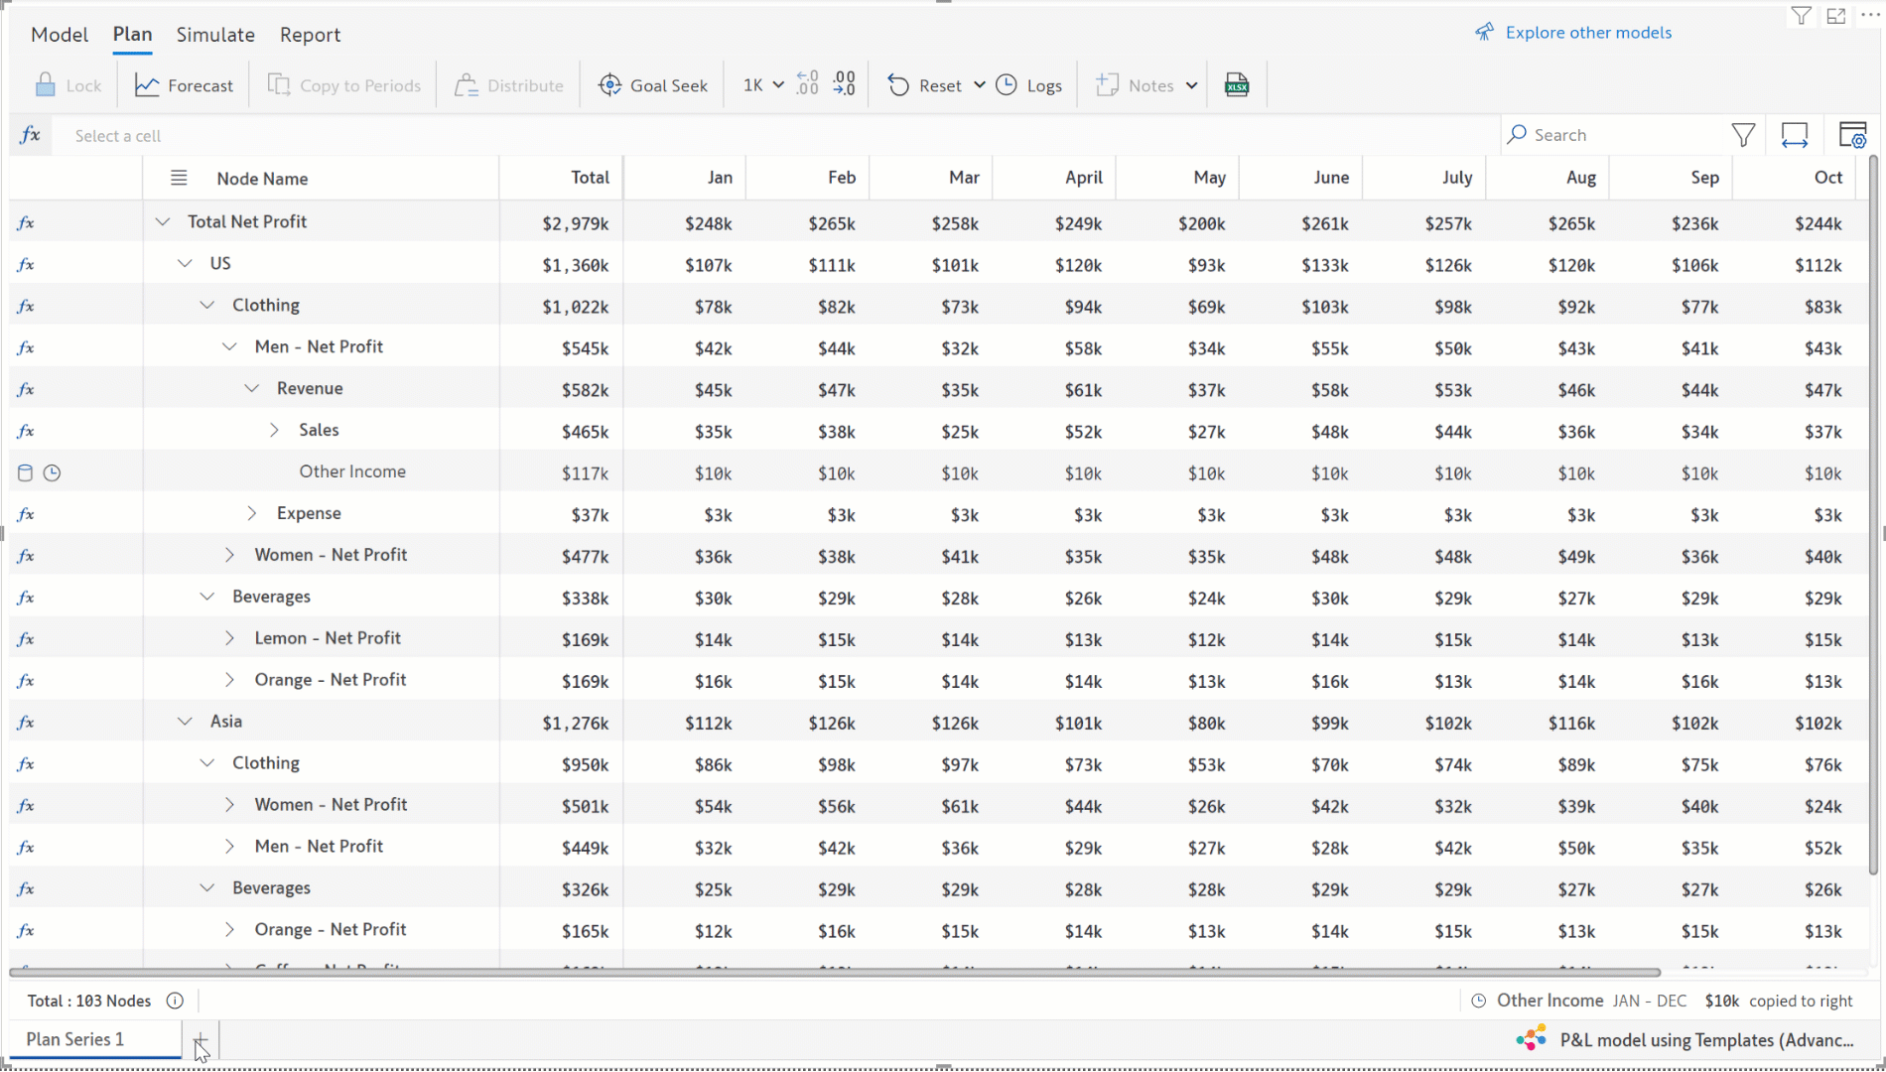Click the Export to Excel icon

tap(1237, 85)
